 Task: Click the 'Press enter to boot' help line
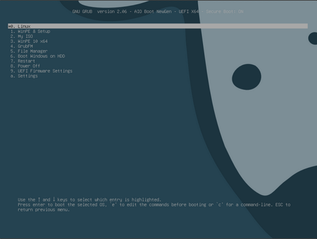154,205
